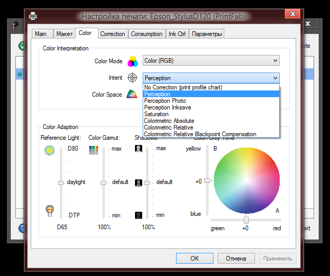Click the green check icon in the background window
This screenshot has height=276, width=330.
coord(21,46)
